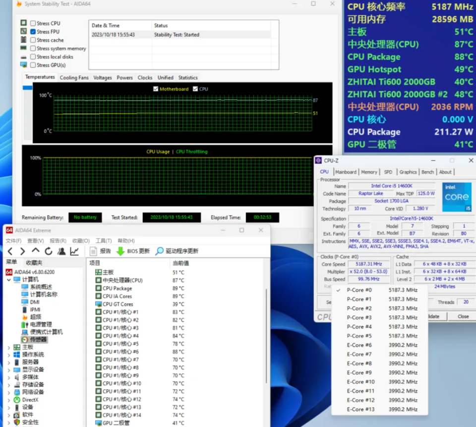Expand the 网络设备 tree node
This screenshot has width=476, height=427.
[9, 392]
